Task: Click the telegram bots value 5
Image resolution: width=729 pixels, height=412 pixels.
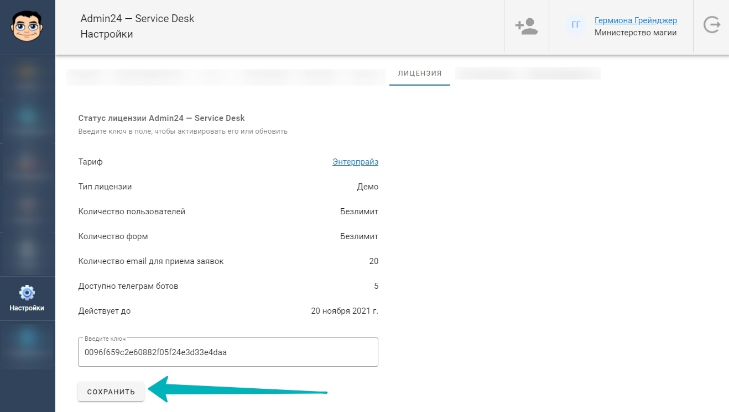Action: click(x=376, y=286)
